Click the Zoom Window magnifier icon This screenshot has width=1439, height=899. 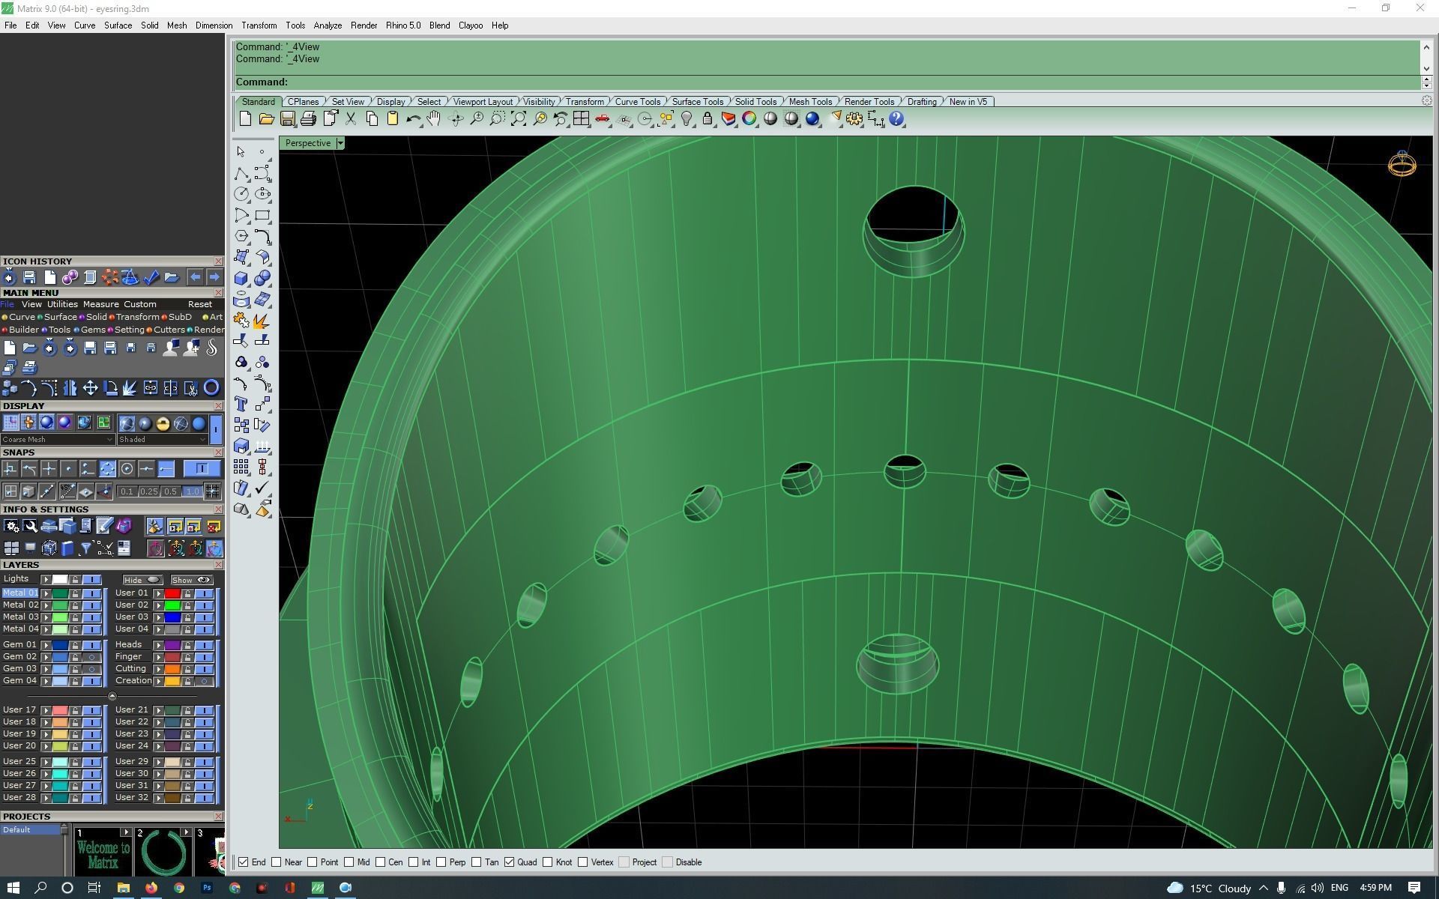[497, 118]
